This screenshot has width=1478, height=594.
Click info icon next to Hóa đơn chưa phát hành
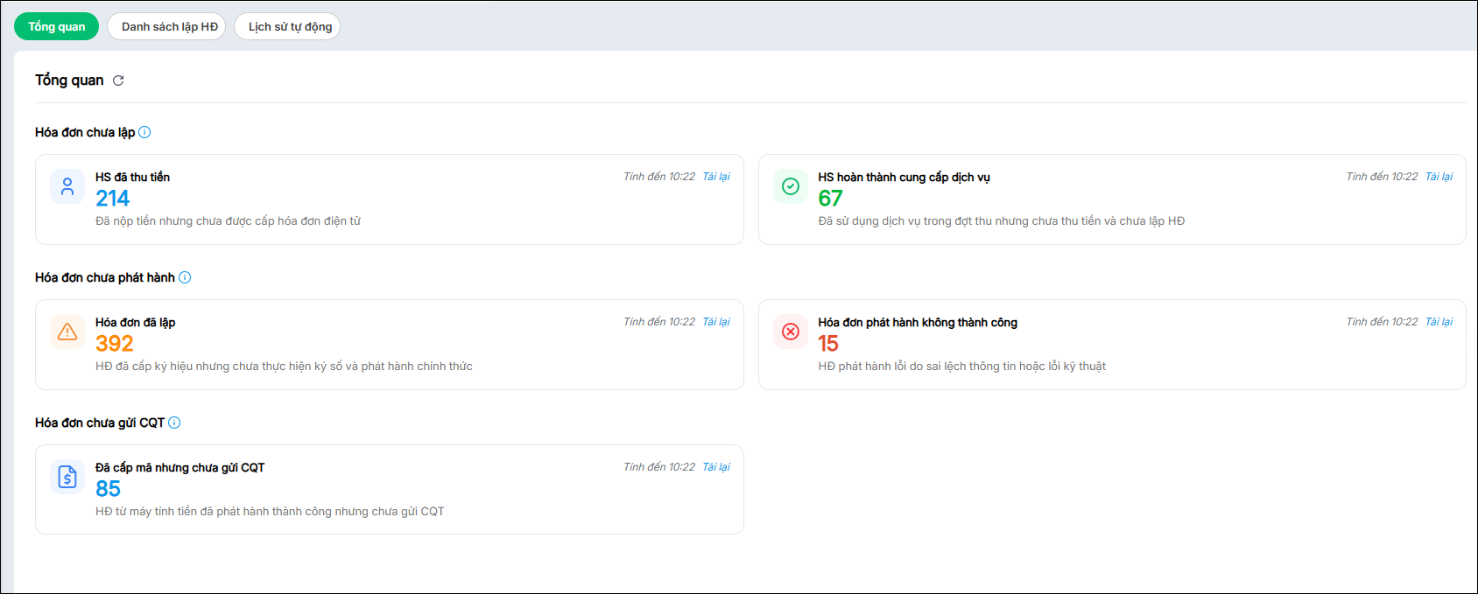[185, 277]
